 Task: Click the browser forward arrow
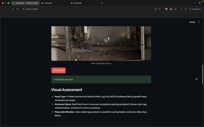pos(8,9)
